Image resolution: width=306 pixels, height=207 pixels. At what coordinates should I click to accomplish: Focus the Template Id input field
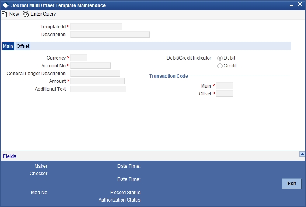[96, 27]
